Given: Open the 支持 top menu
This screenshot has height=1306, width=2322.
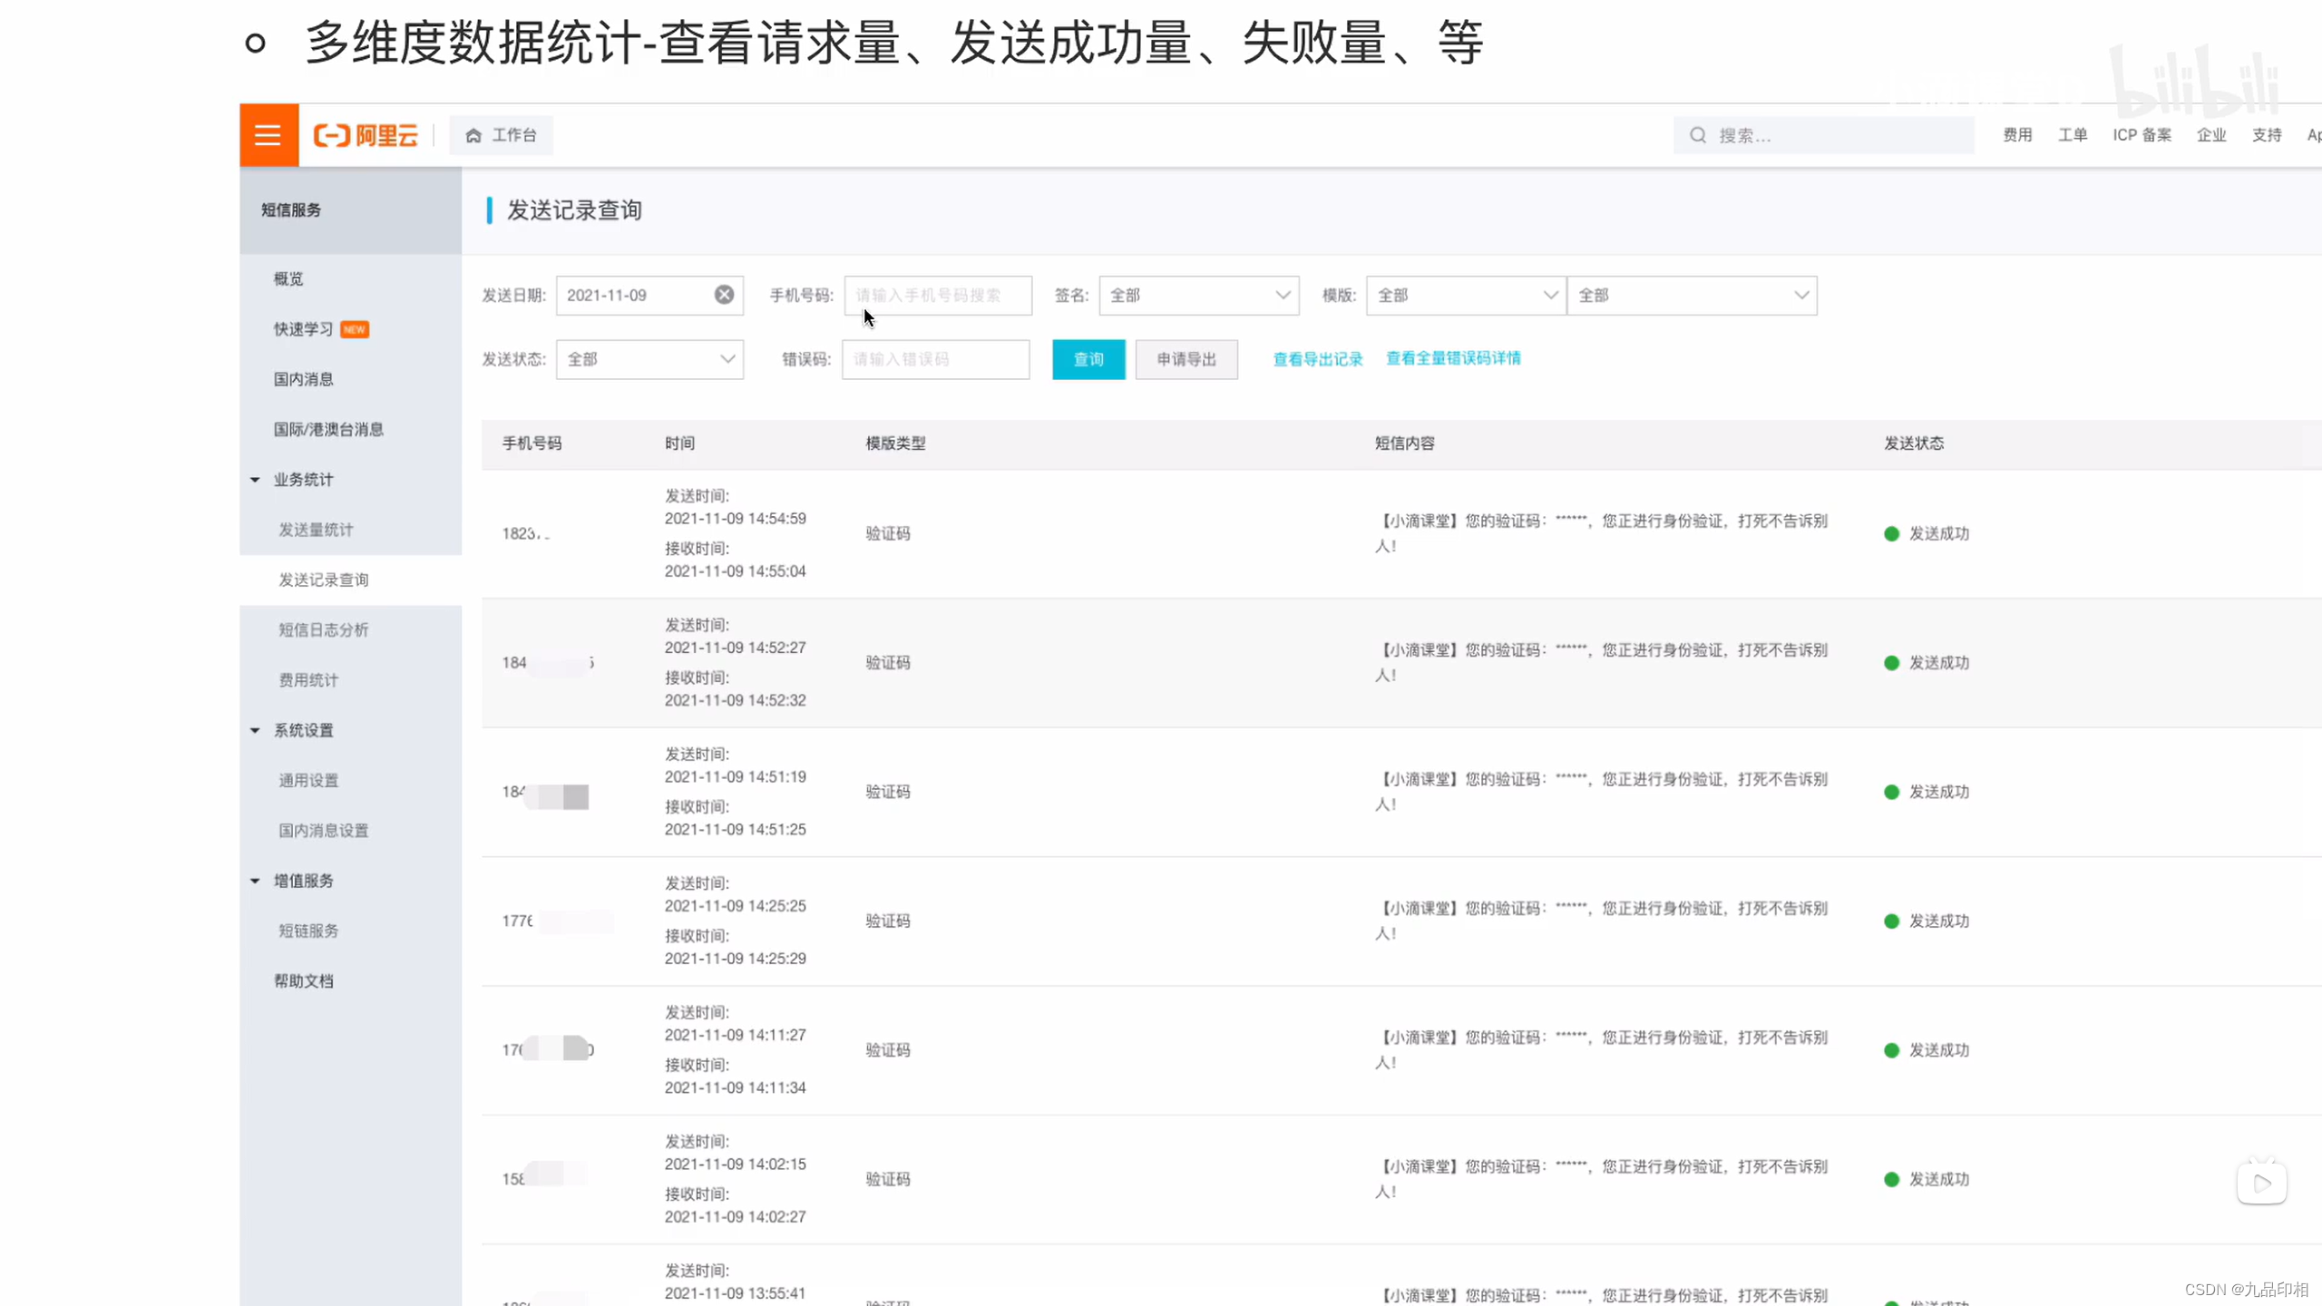Looking at the screenshot, I should coord(2267,135).
